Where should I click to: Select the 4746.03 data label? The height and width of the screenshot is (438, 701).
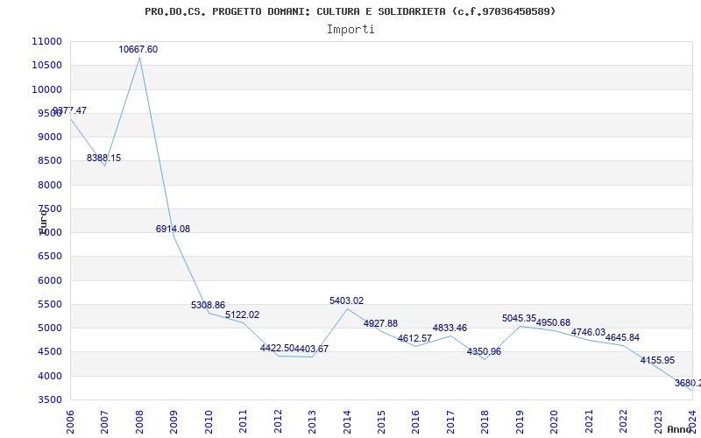point(588,333)
